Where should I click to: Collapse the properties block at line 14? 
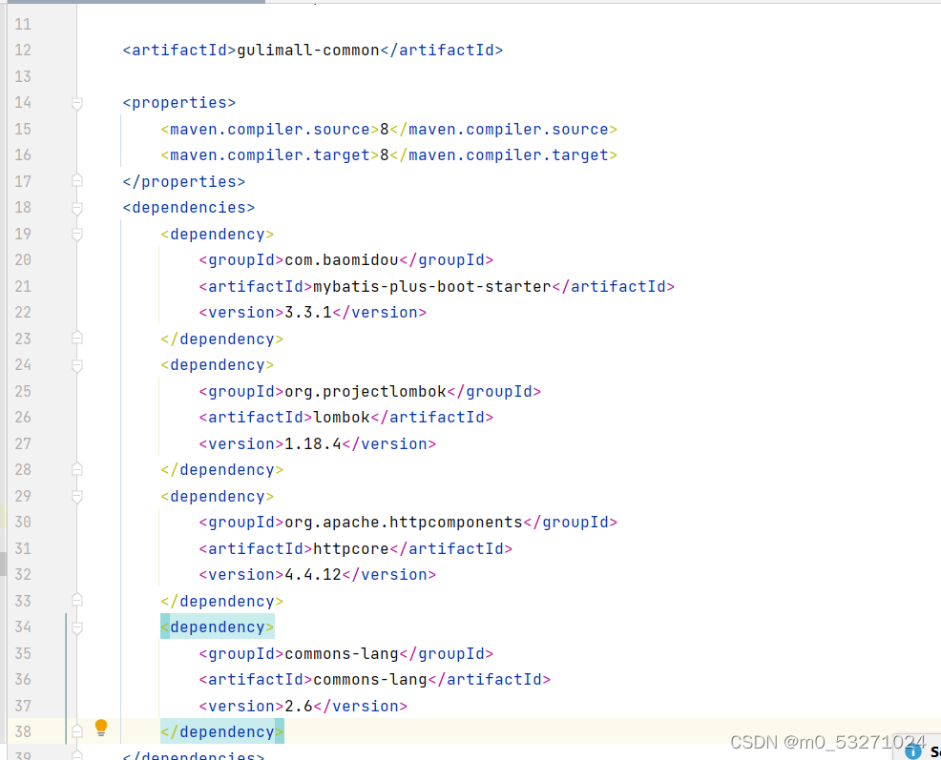pos(76,104)
